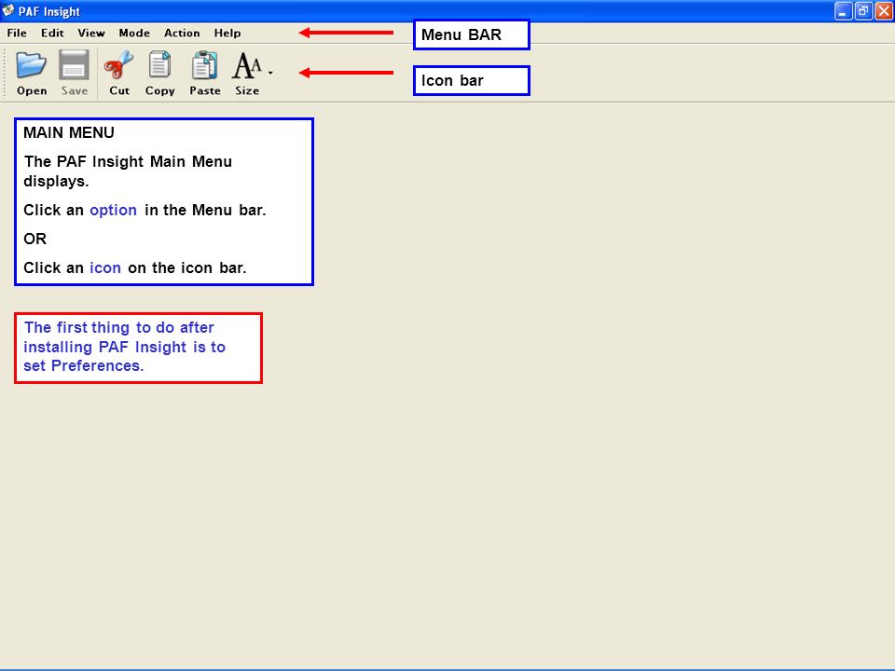Open the Mode menu
Viewport: 895px width, 671px height.
[x=134, y=34]
